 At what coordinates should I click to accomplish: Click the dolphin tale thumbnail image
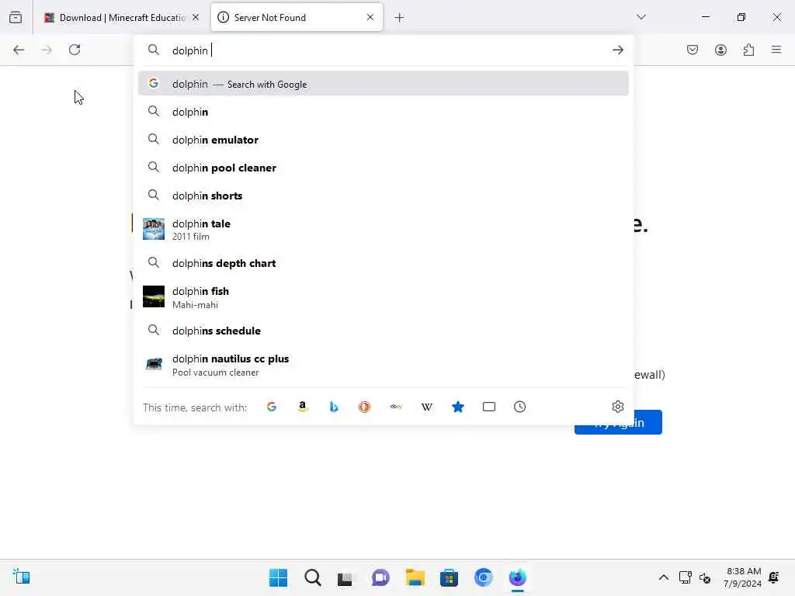click(x=154, y=229)
